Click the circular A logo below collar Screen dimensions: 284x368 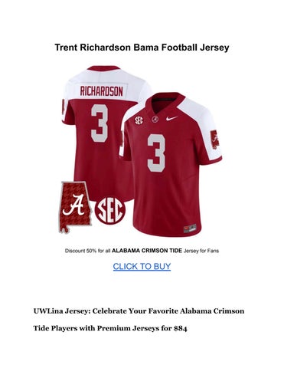point(155,119)
